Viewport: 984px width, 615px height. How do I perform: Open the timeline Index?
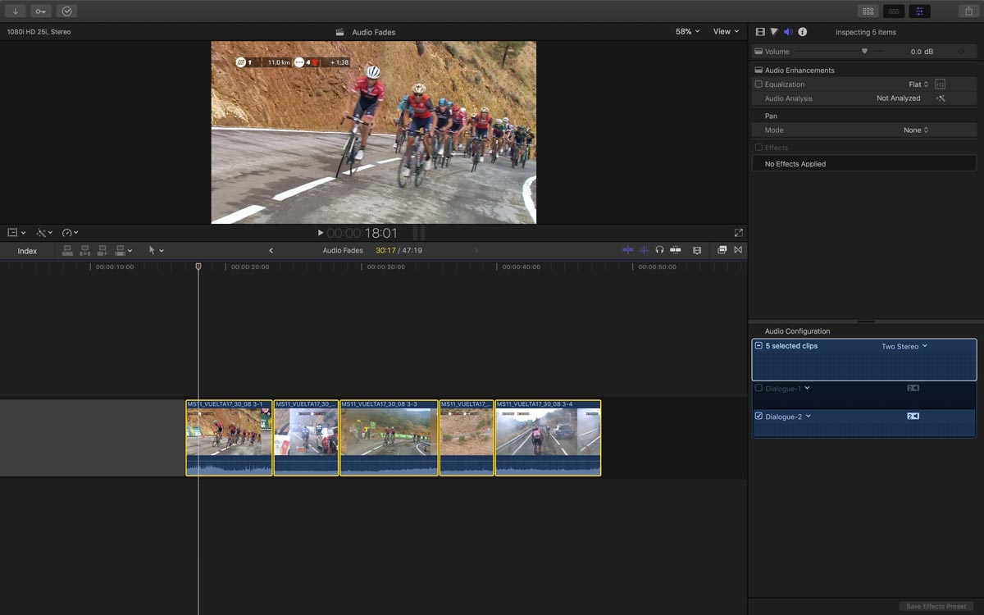tap(27, 251)
